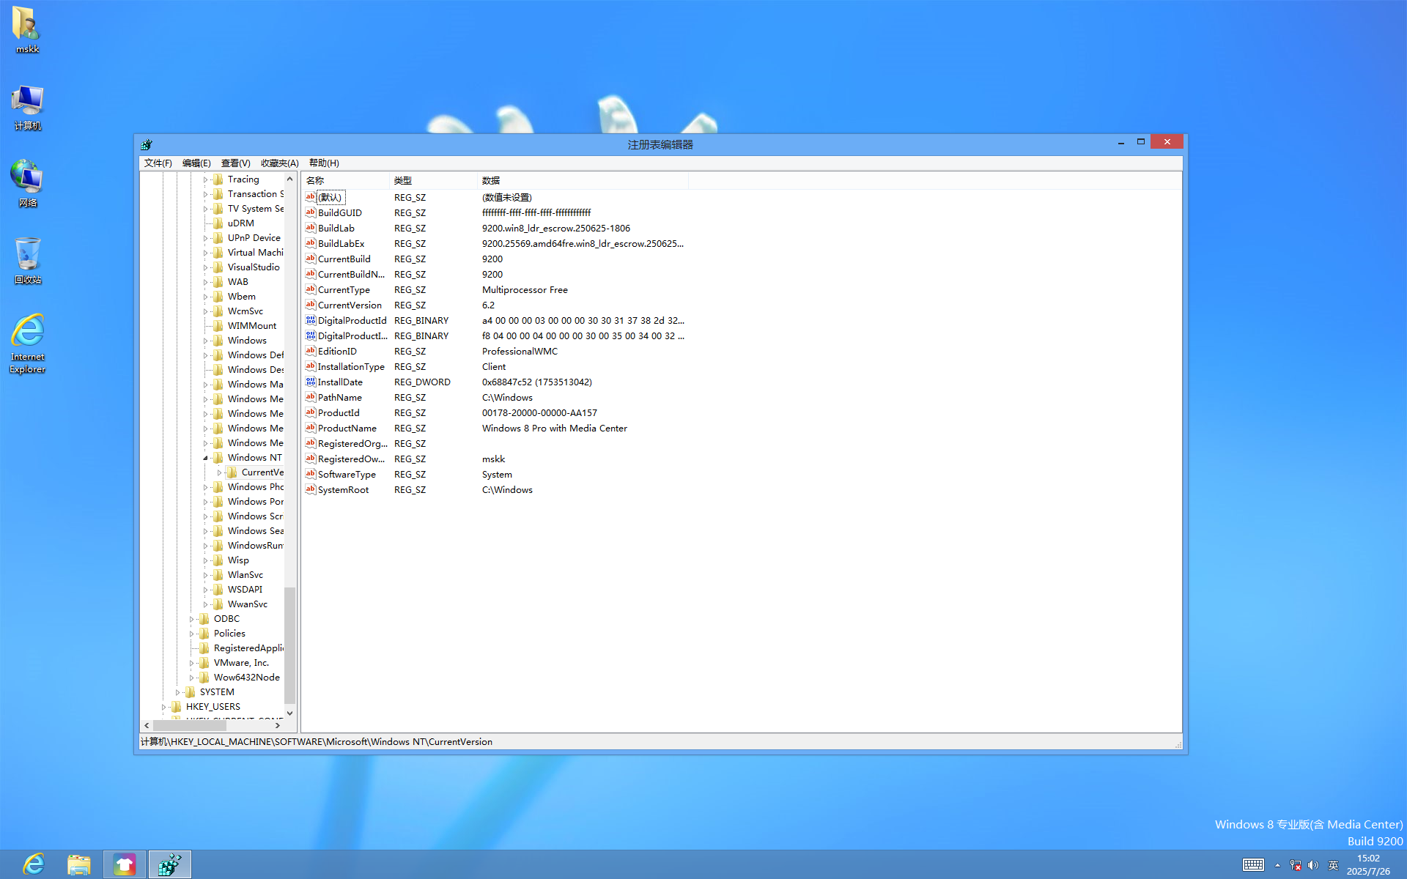
Task: Click the ProductName string value icon
Action: pos(311,428)
